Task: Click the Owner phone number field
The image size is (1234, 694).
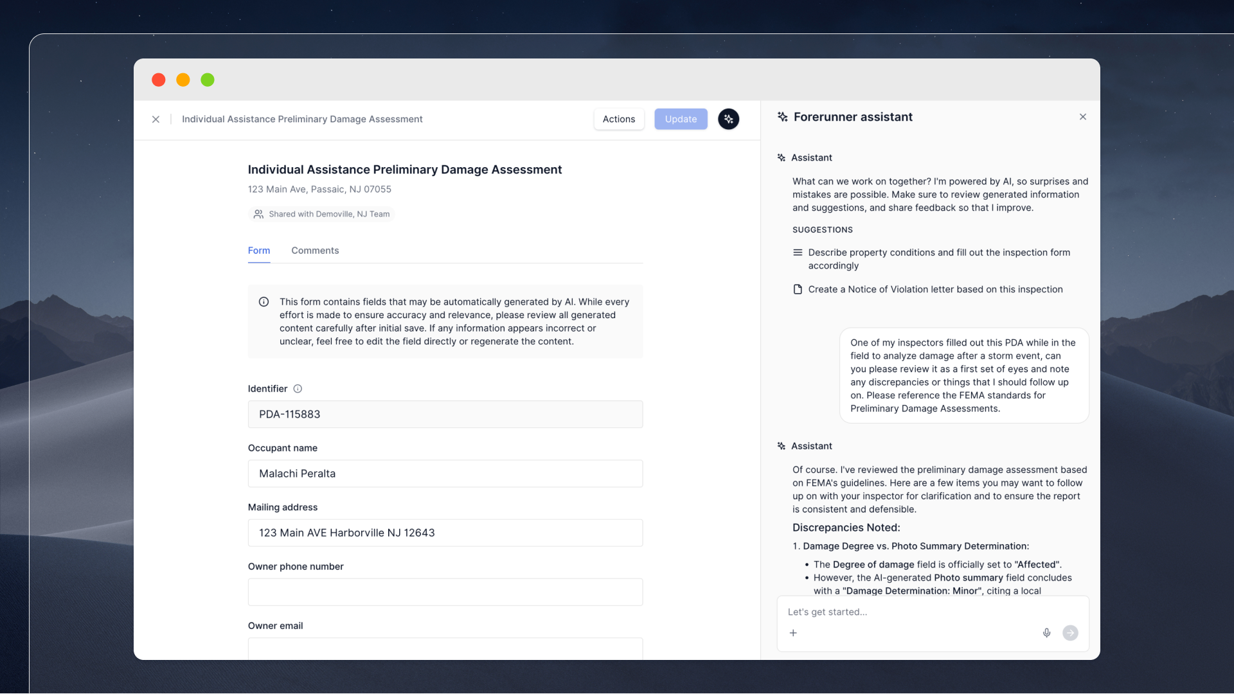Action: pyautogui.click(x=445, y=592)
